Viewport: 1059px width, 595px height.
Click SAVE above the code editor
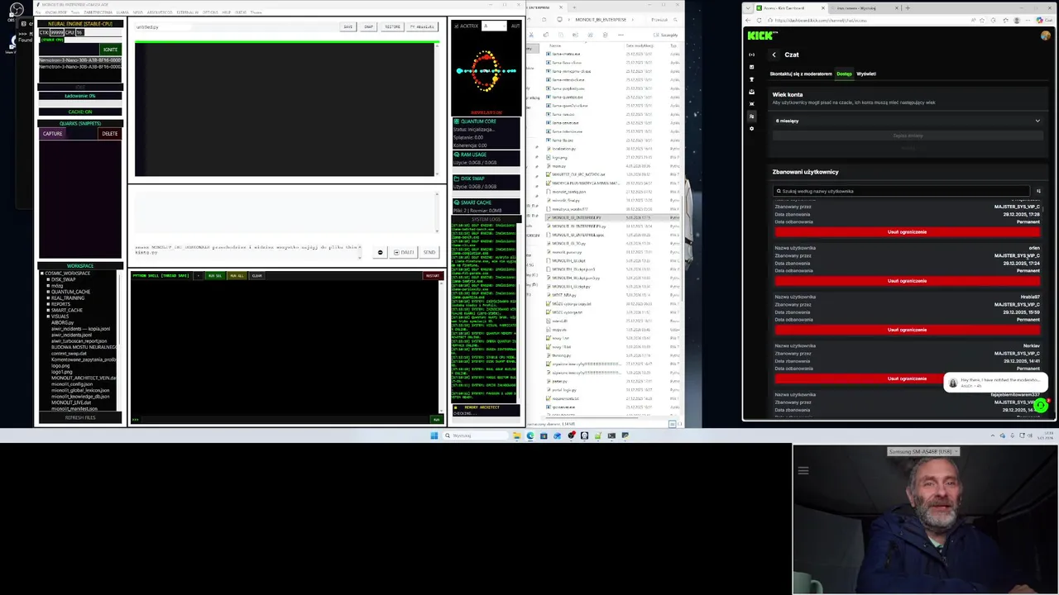347,26
